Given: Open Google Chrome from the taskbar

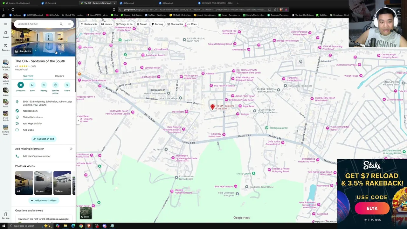Looking at the screenshot, I should [81, 226].
